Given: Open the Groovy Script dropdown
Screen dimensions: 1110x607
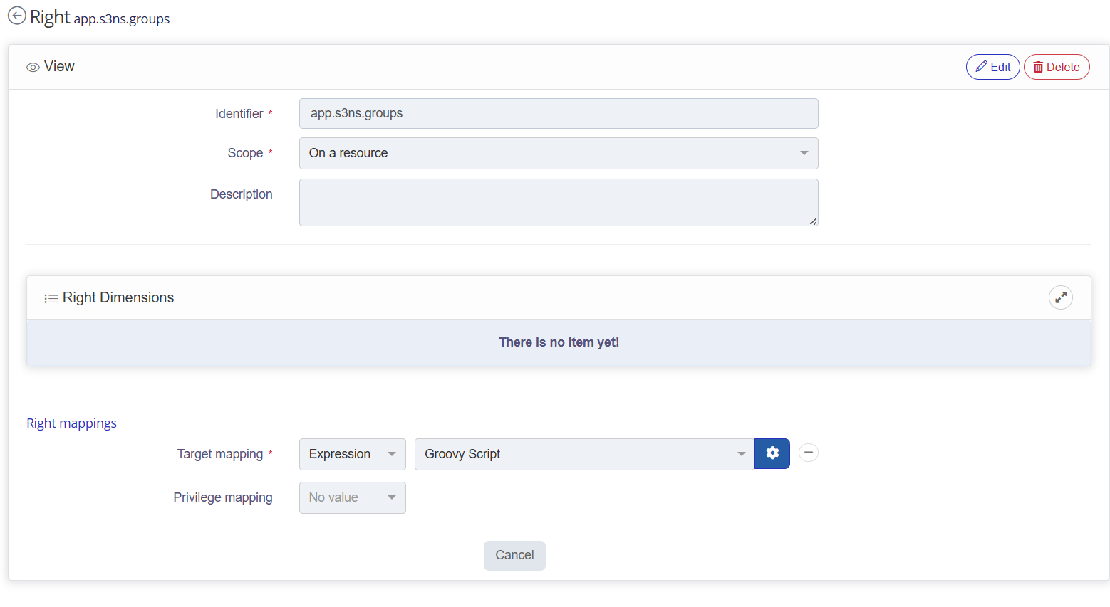Looking at the screenshot, I should 584,454.
